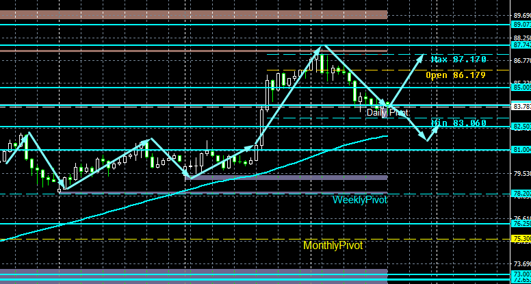Click the cyan 81.00 price tag

pos(521,150)
